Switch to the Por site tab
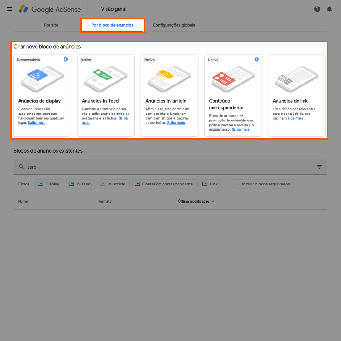The image size is (341, 341). [x=51, y=25]
